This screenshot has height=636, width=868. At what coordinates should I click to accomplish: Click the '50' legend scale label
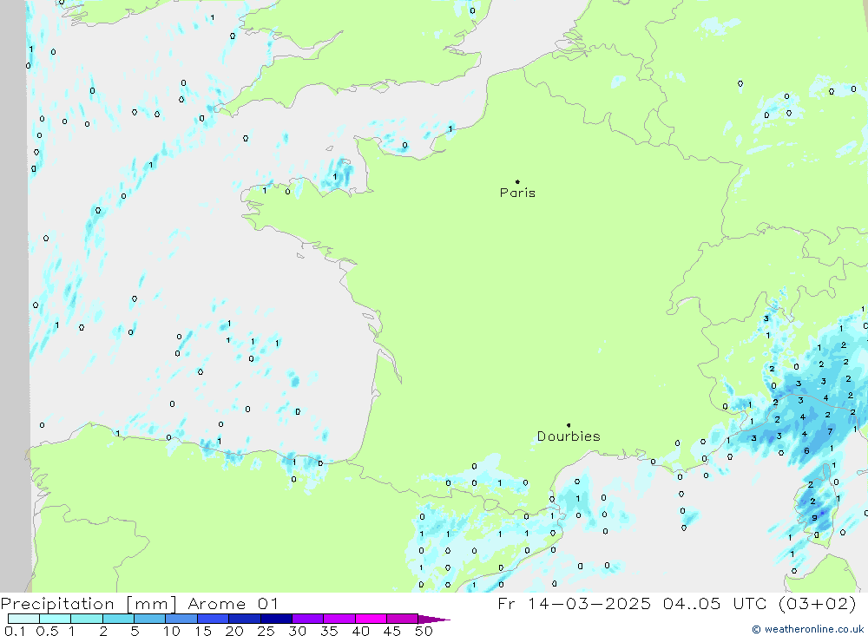[424, 631]
